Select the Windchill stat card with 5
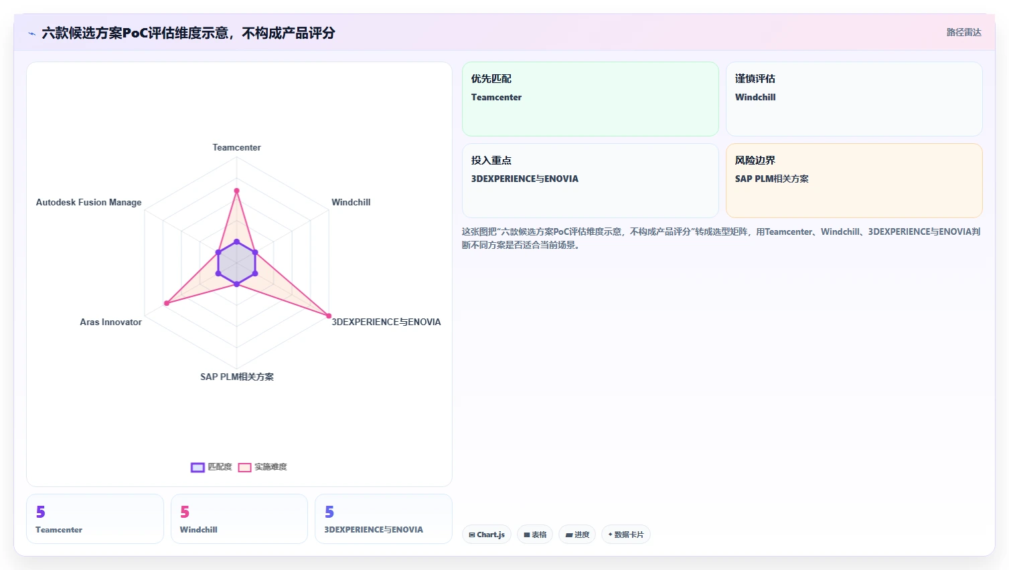Screen dimensions: 1009x570 239,519
